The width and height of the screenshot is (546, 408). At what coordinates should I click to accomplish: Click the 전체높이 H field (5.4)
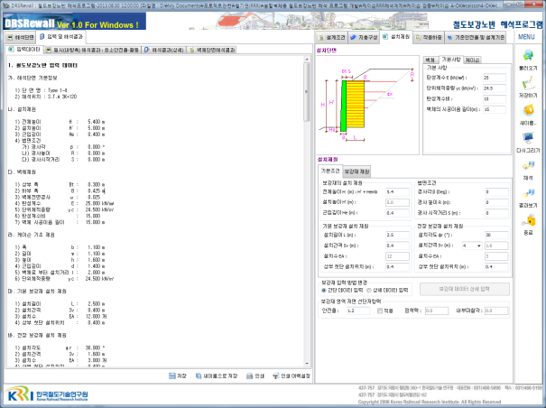point(397,191)
